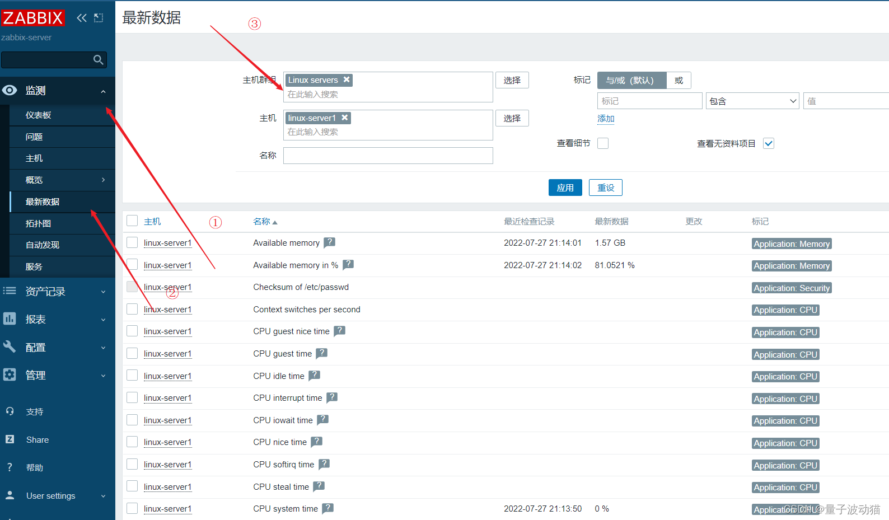This screenshot has width=889, height=520.
Task: Focus the 名称 filter input field
Action: (x=388, y=156)
